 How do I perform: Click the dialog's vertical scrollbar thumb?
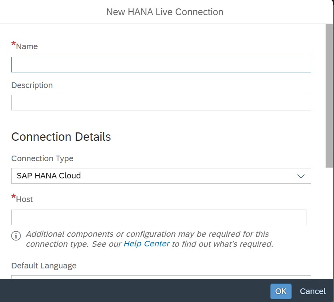click(329, 96)
